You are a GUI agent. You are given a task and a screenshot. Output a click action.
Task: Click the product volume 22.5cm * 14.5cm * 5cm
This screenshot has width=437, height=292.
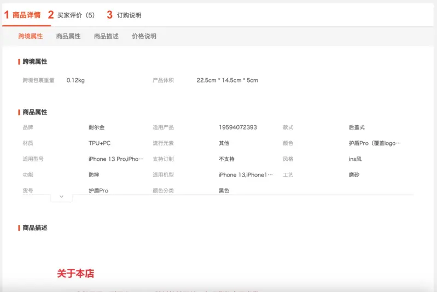(227, 80)
